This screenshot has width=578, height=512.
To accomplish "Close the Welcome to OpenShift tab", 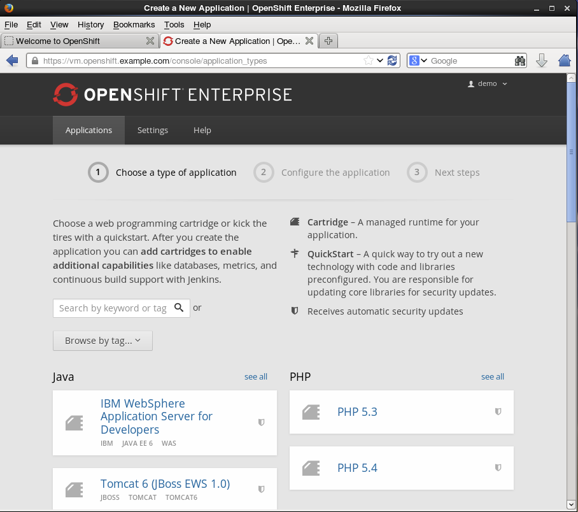I will click(150, 41).
